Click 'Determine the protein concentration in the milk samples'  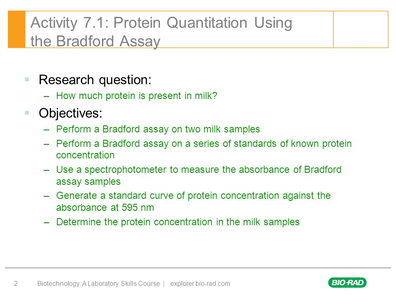point(178,222)
